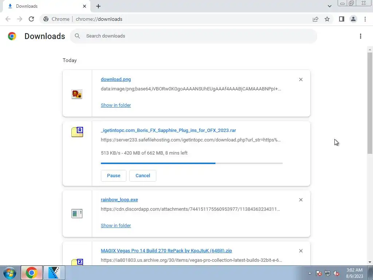Screen dimensions: 373x280
Task: Click the Chrome site info icon in address bar
Action: (x=46, y=19)
